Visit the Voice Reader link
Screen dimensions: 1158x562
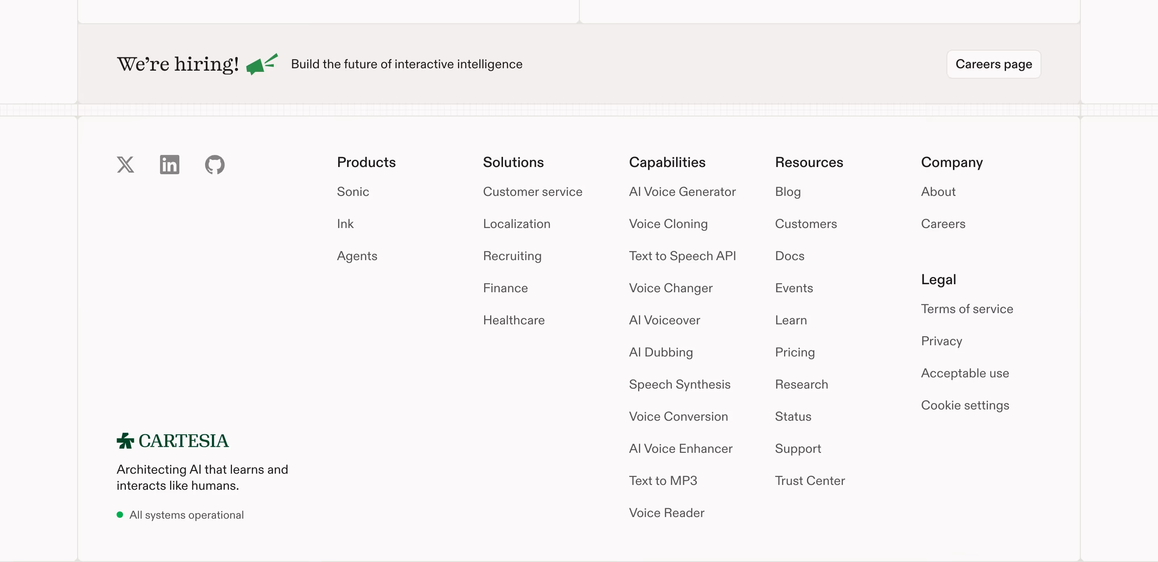[x=667, y=513]
